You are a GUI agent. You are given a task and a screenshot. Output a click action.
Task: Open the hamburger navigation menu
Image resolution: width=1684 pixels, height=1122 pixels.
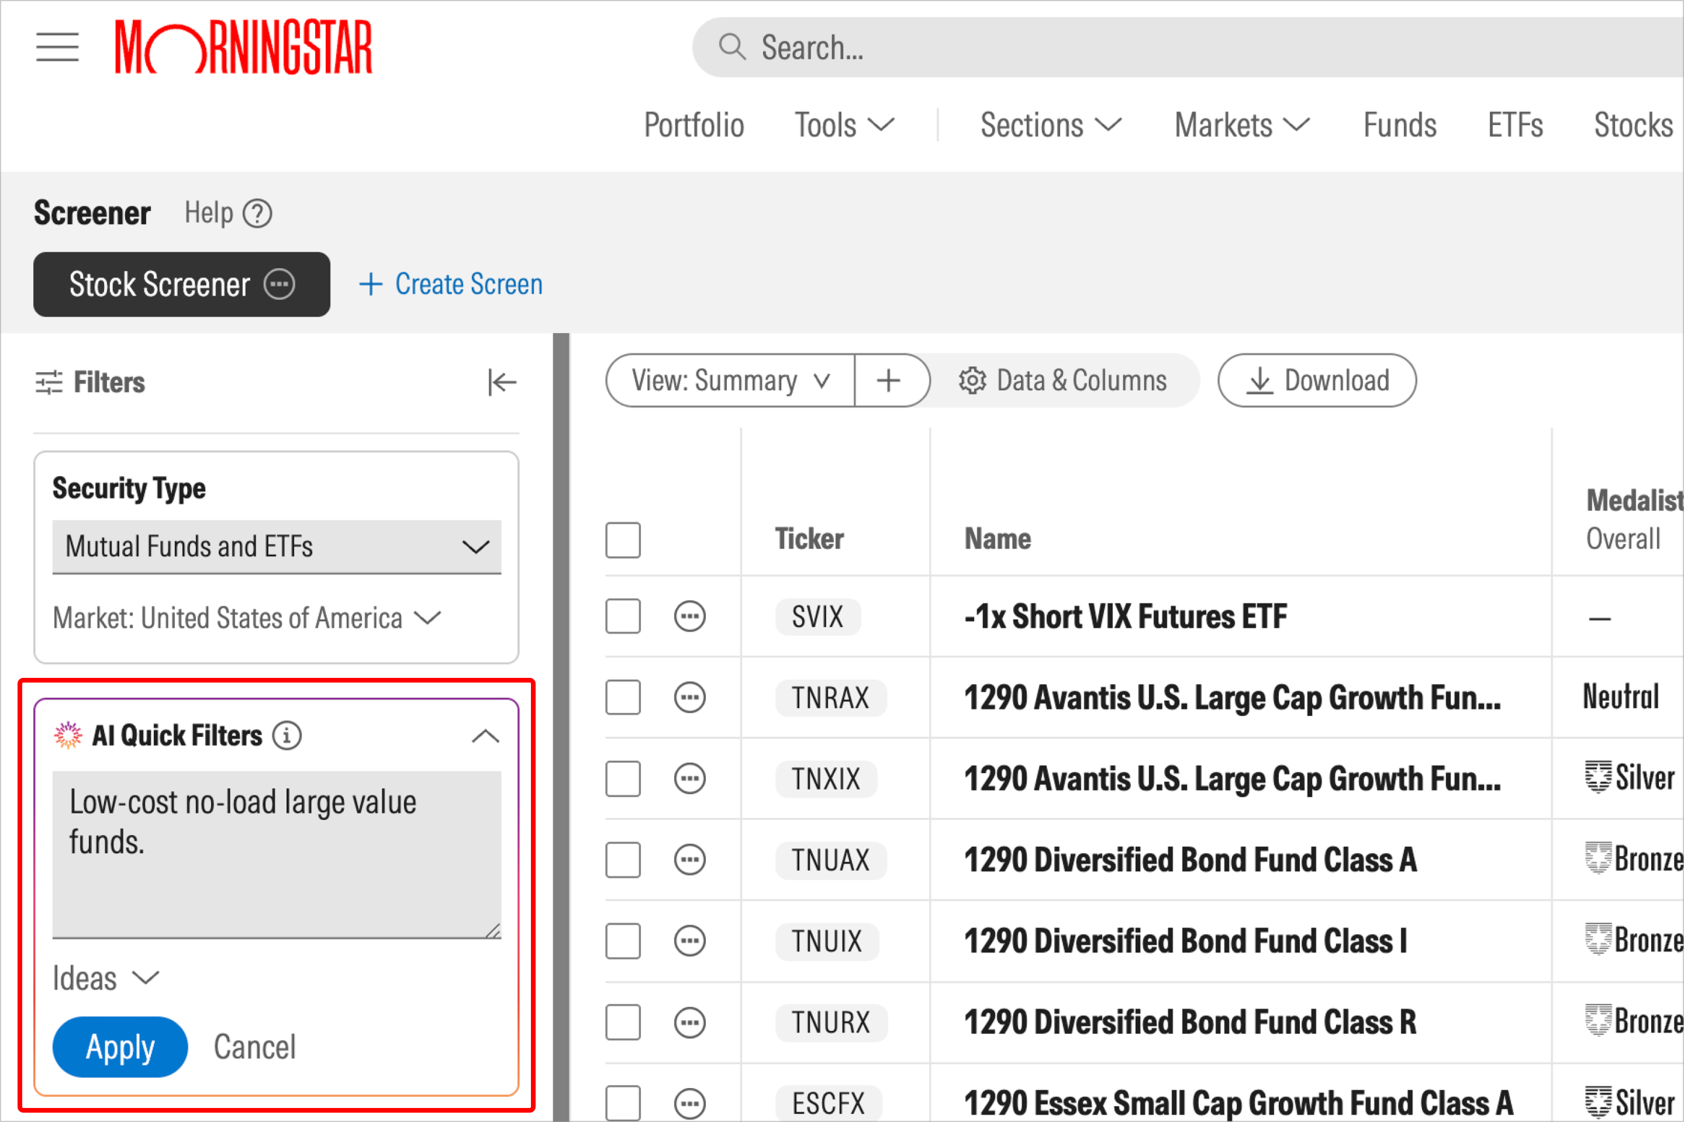point(57,47)
